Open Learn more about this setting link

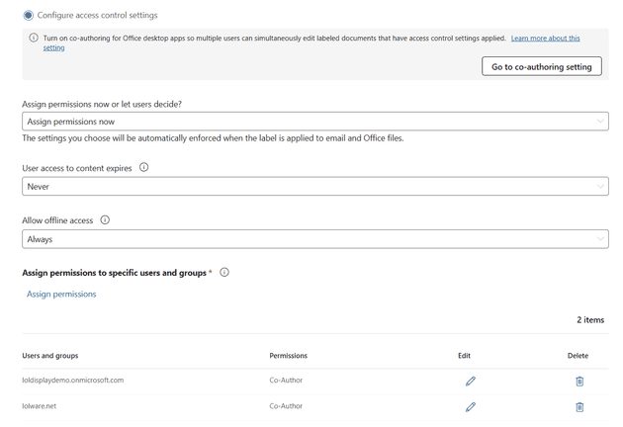coord(545,39)
